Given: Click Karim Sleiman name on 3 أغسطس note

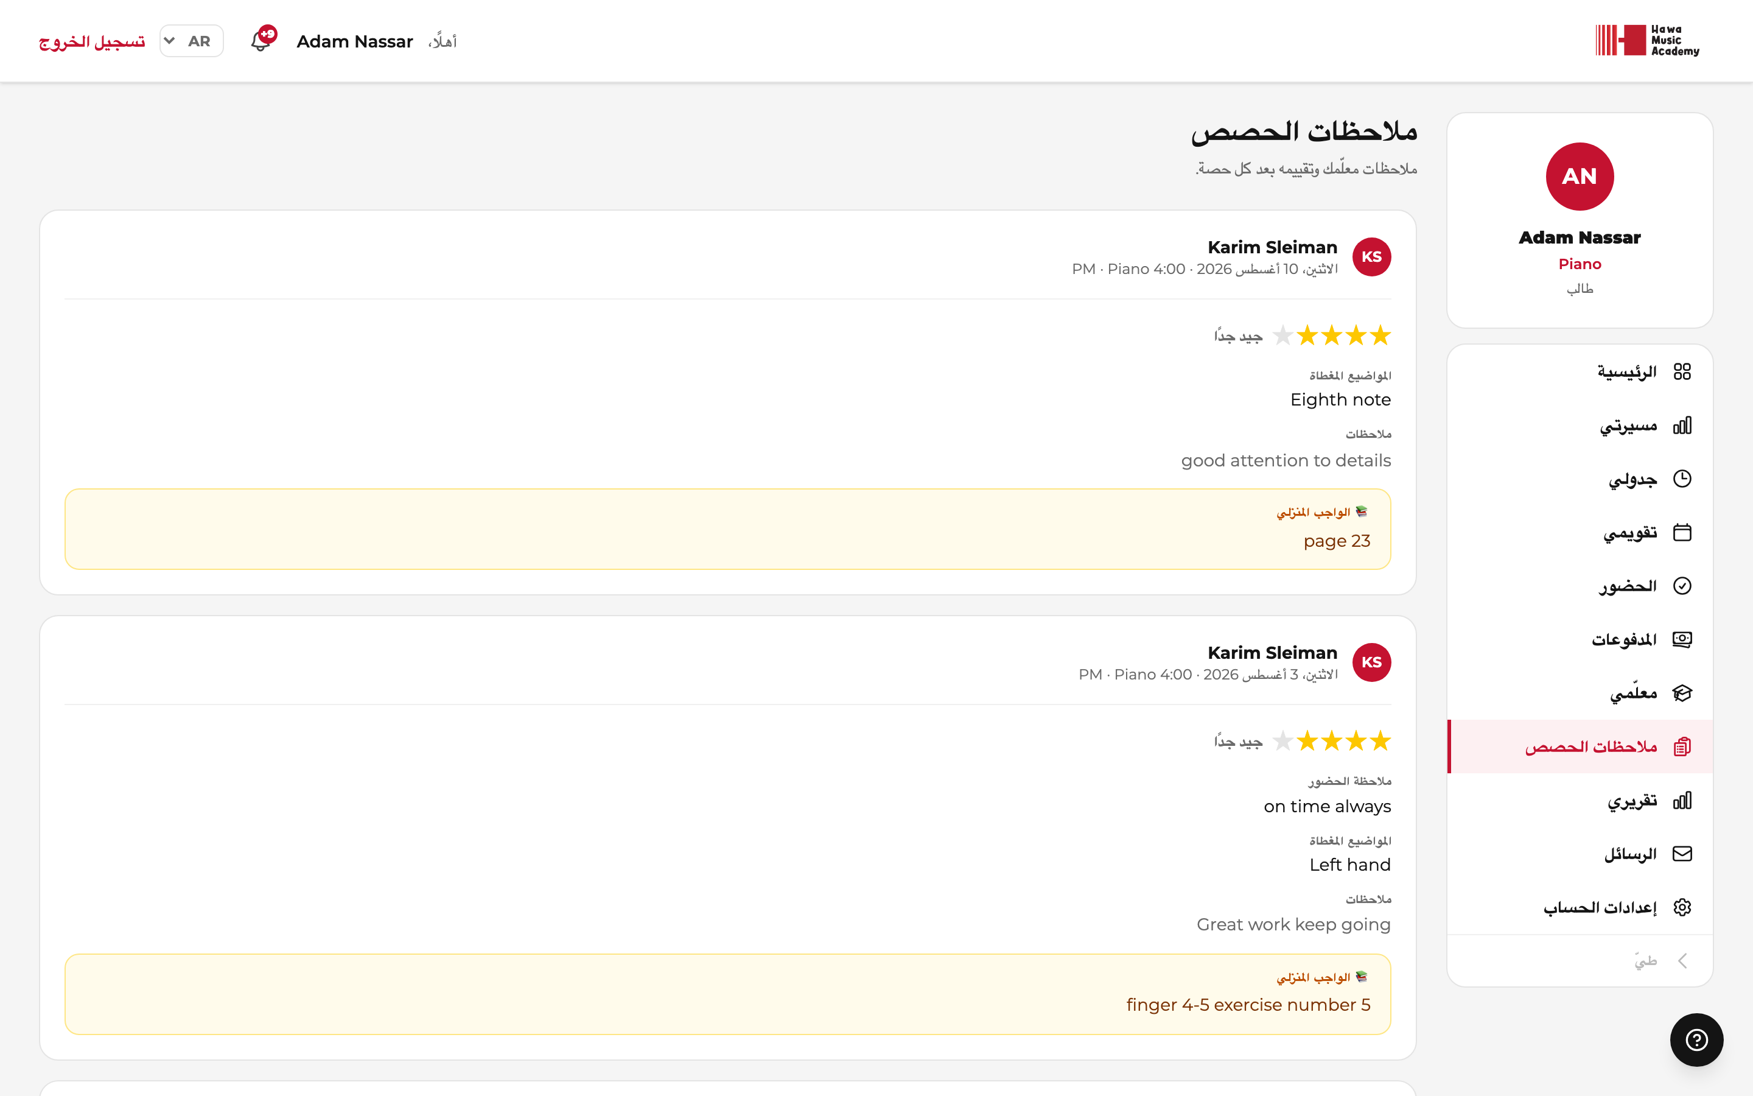Looking at the screenshot, I should coord(1272,652).
